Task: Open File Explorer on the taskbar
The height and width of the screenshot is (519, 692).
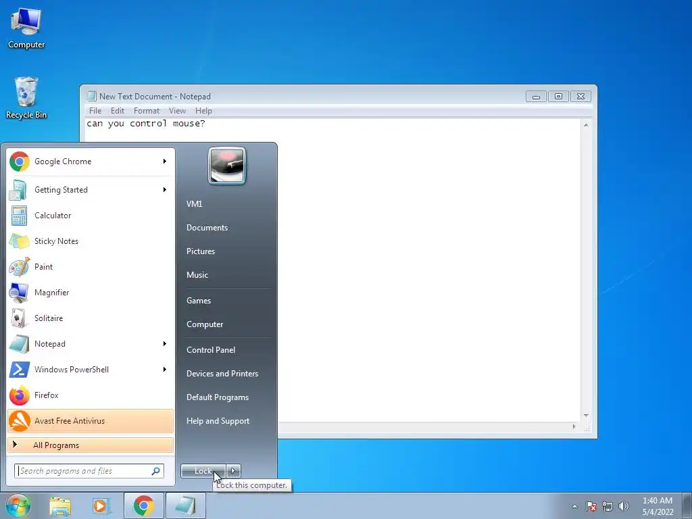Action: [60, 505]
